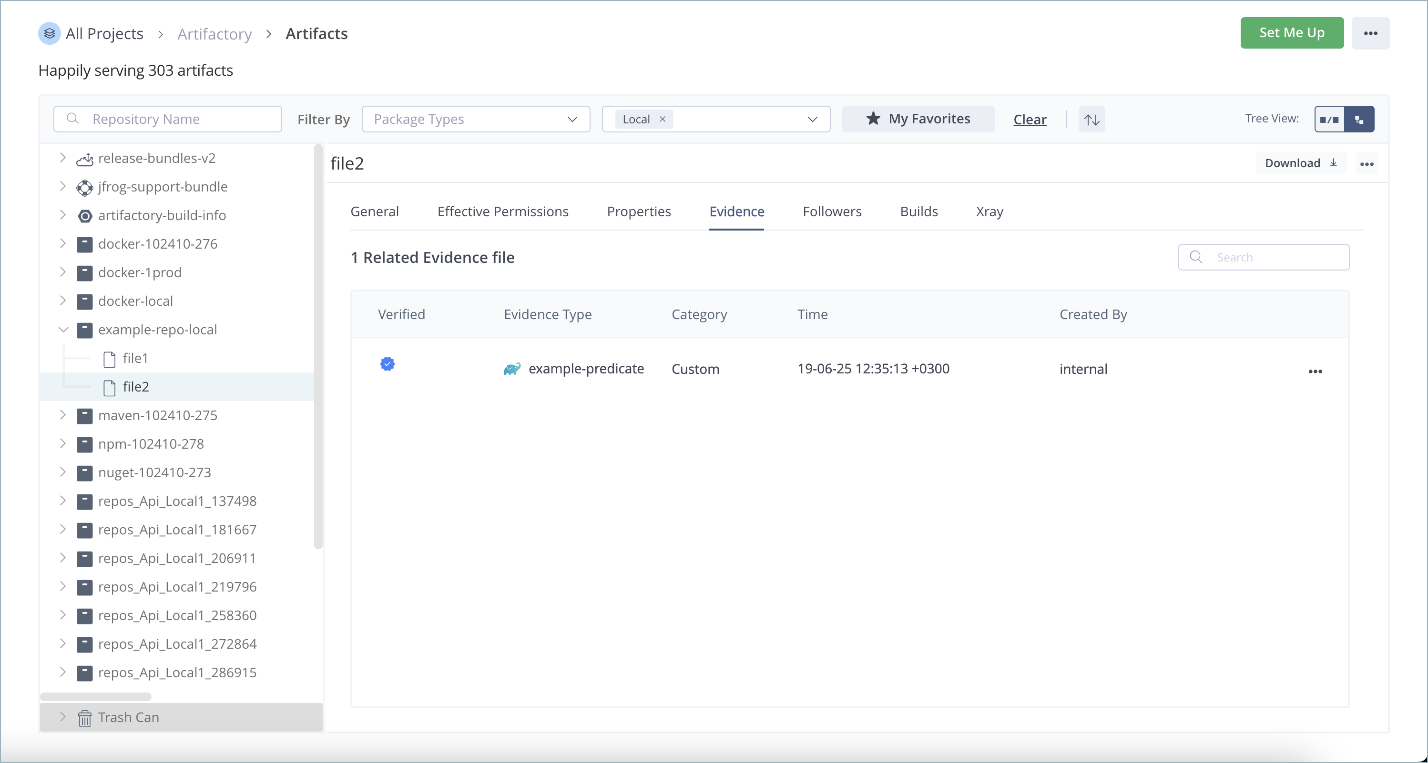Toggle the My Favorites filter
Screen dimensions: 1428x763
click(x=918, y=119)
